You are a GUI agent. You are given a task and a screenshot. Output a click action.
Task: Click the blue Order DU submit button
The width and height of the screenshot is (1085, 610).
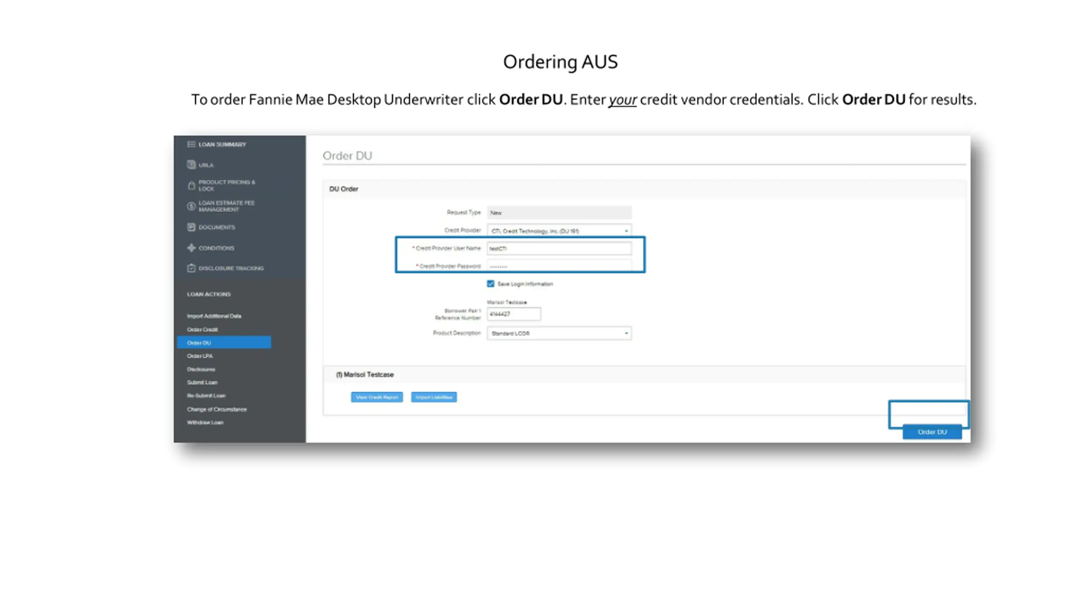tap(932, 432)
